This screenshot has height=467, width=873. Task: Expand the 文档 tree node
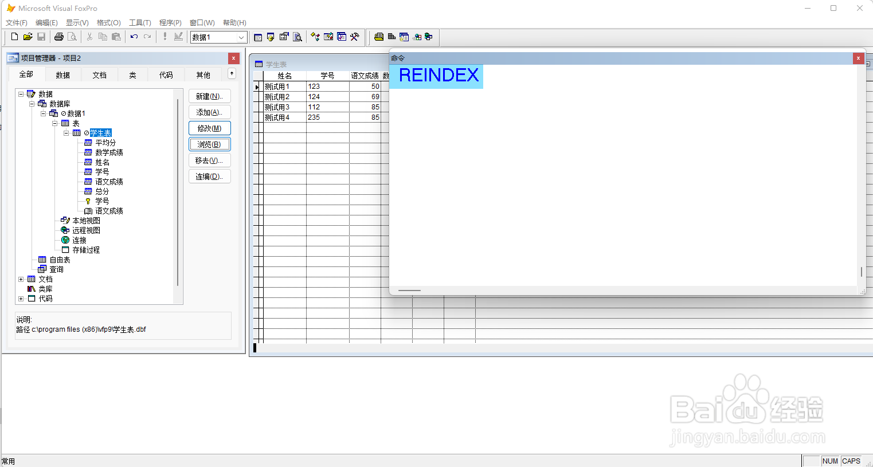pyautogui.click(x=21, y=279)
